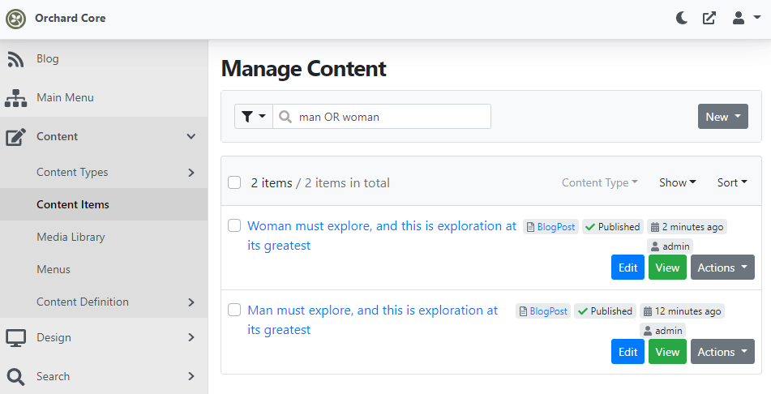The width and height of the screenshot is (771, 394).
Task: Open Content Types in the sidebar
Action: 72,173
